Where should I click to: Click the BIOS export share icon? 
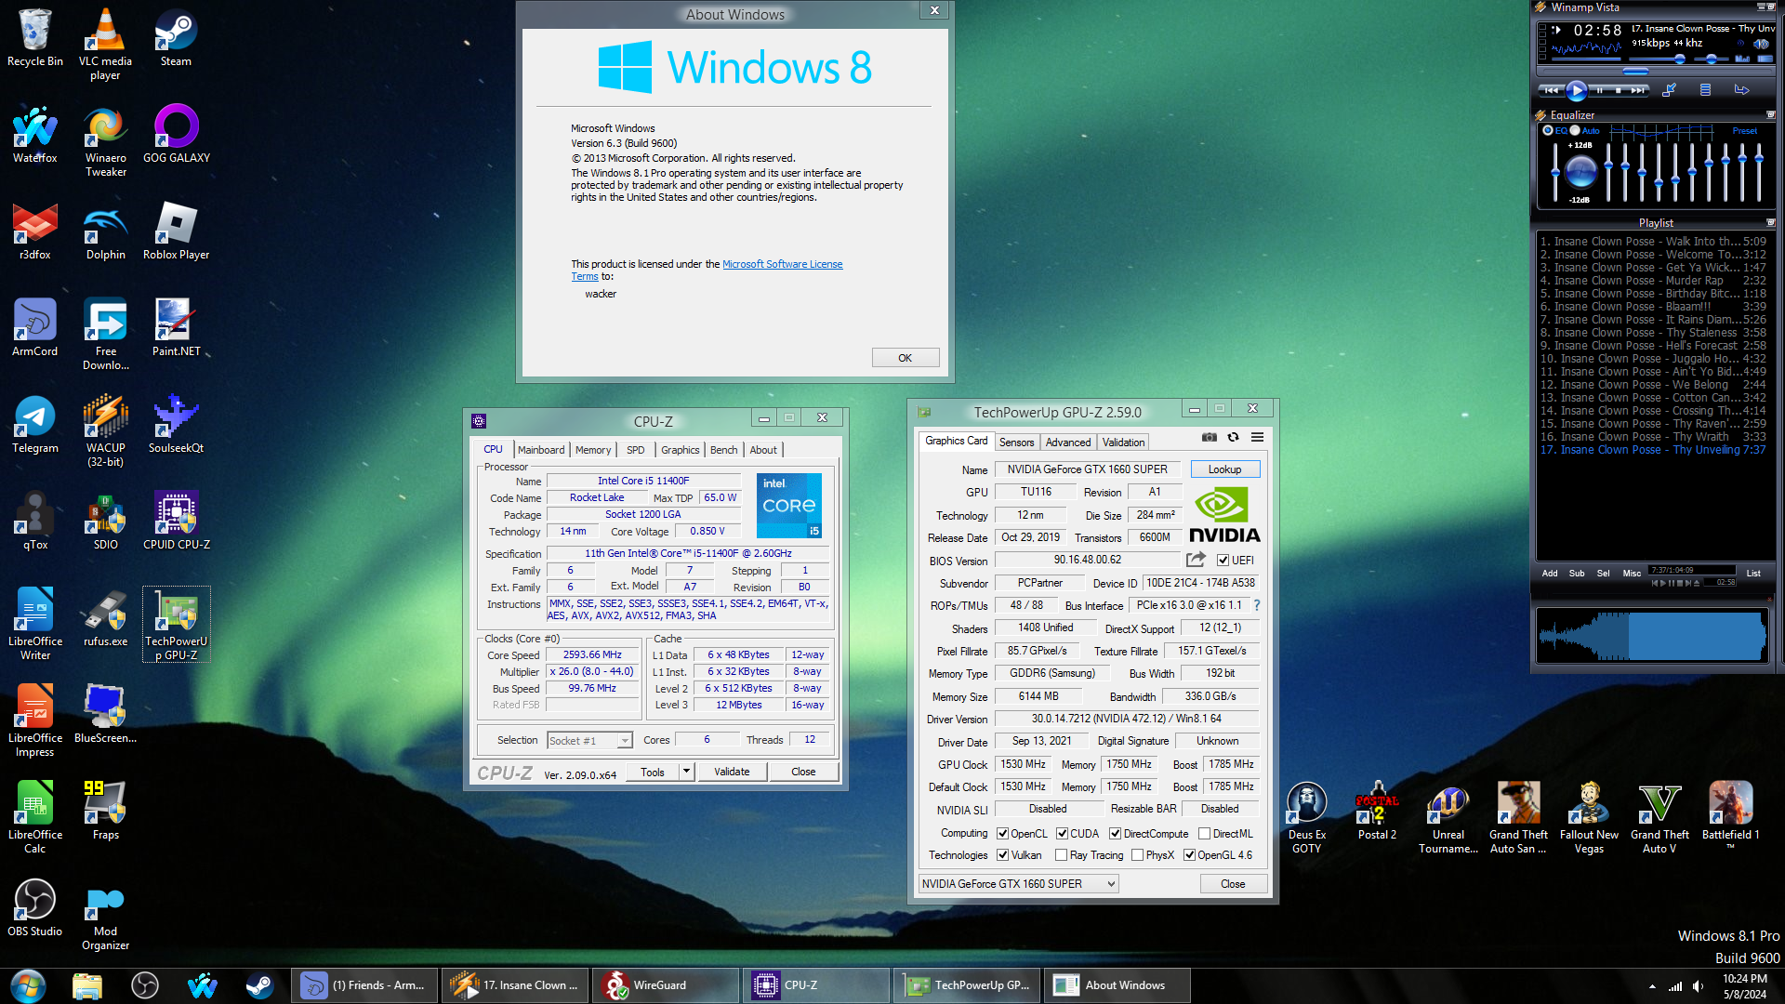(1196, 560)
